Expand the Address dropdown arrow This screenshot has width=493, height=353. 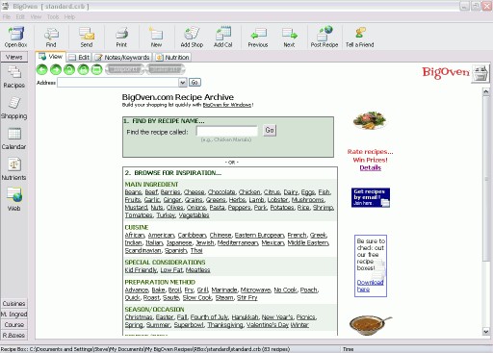pyautogui.click(x=183, y=83)
